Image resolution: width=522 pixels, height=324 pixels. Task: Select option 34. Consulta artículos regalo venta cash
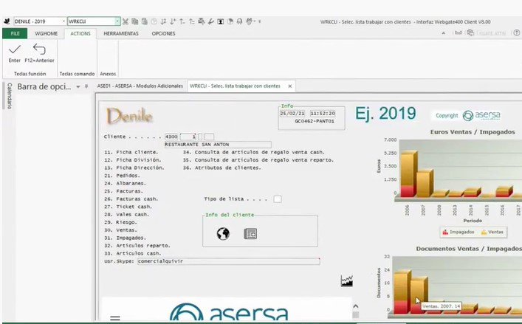tap(254, 152)
